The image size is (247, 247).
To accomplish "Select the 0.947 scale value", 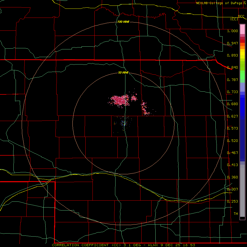I will (232, 43).
